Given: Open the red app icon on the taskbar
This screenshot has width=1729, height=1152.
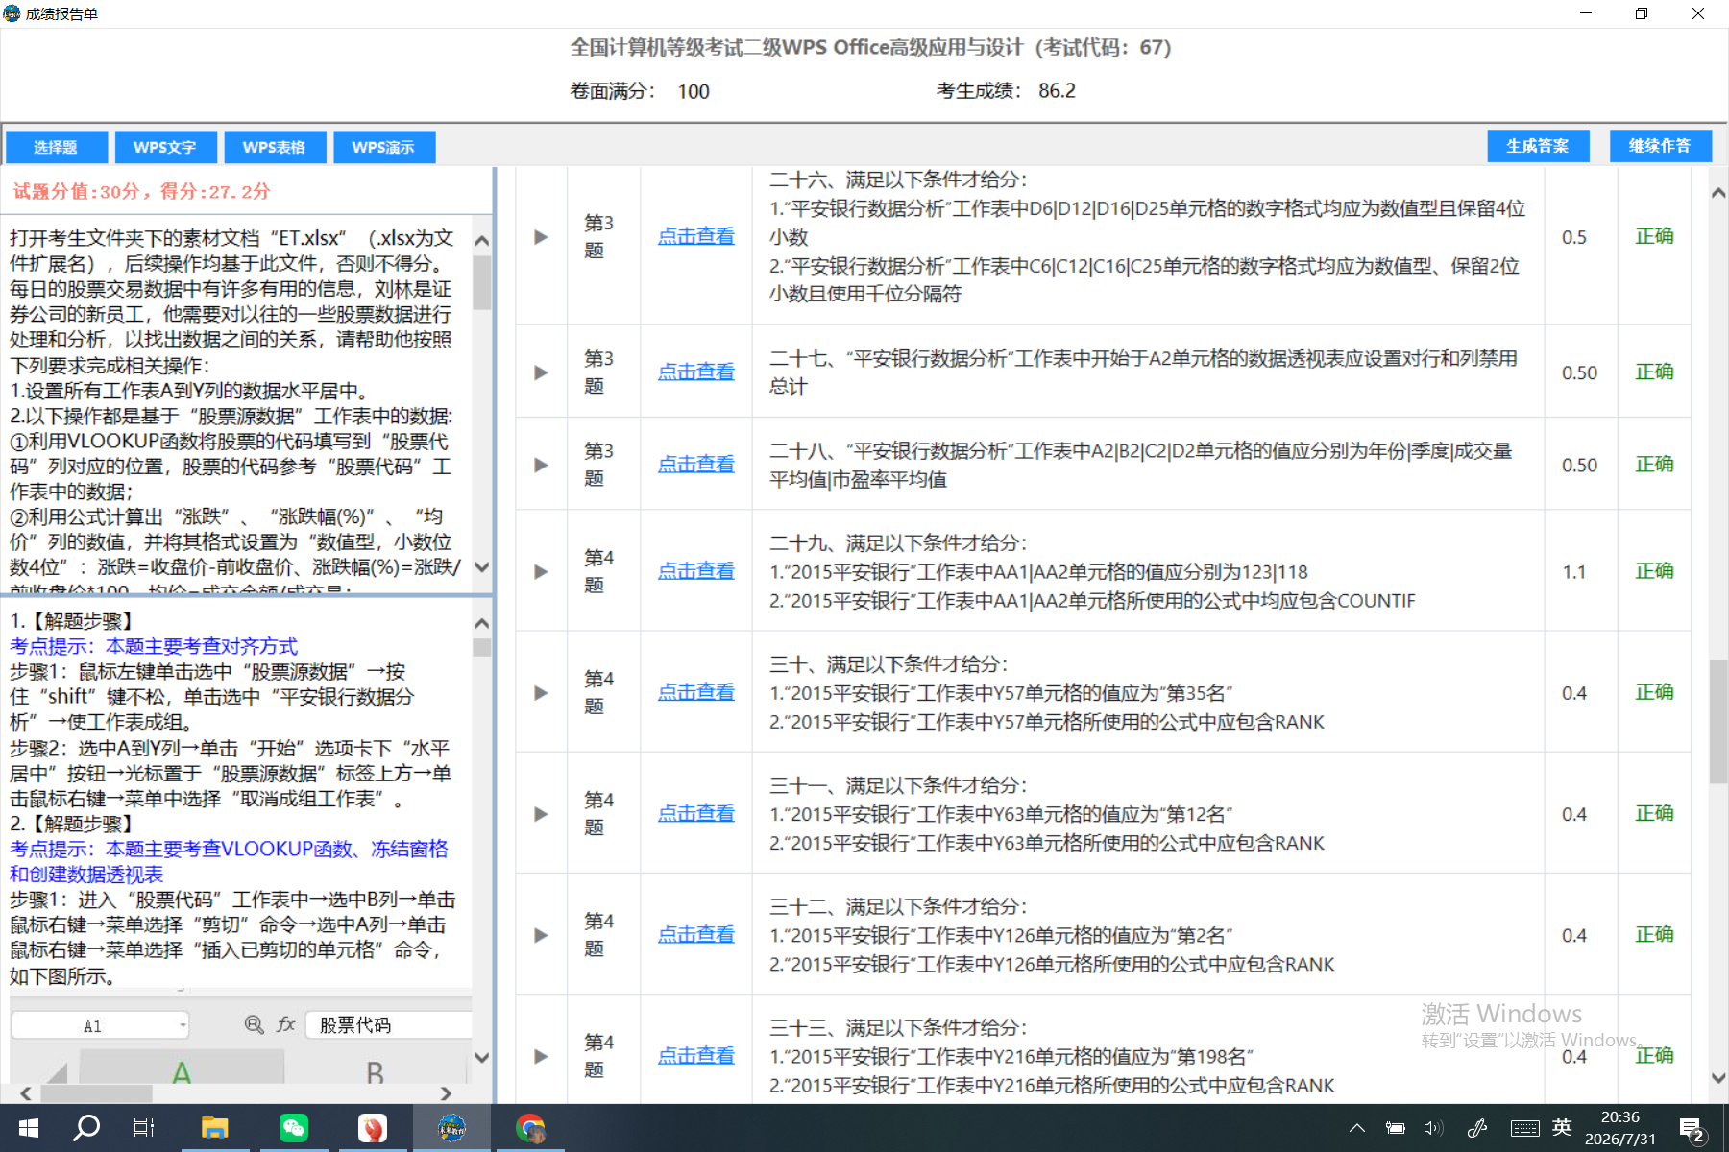Looking at the screenshot, I should click(373, 1128).
